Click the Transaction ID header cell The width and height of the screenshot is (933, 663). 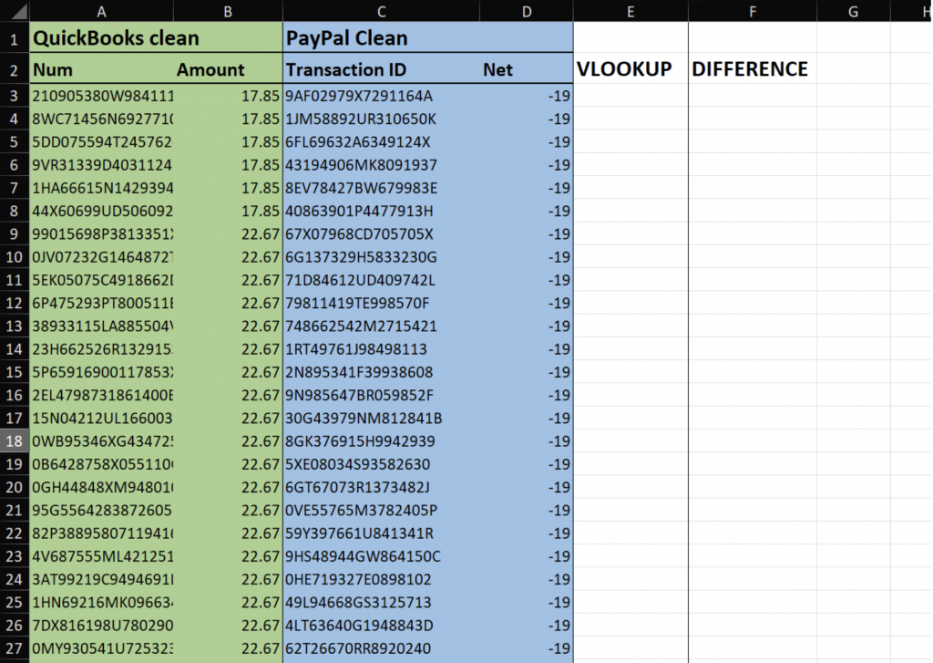click(x=346, y=70)
